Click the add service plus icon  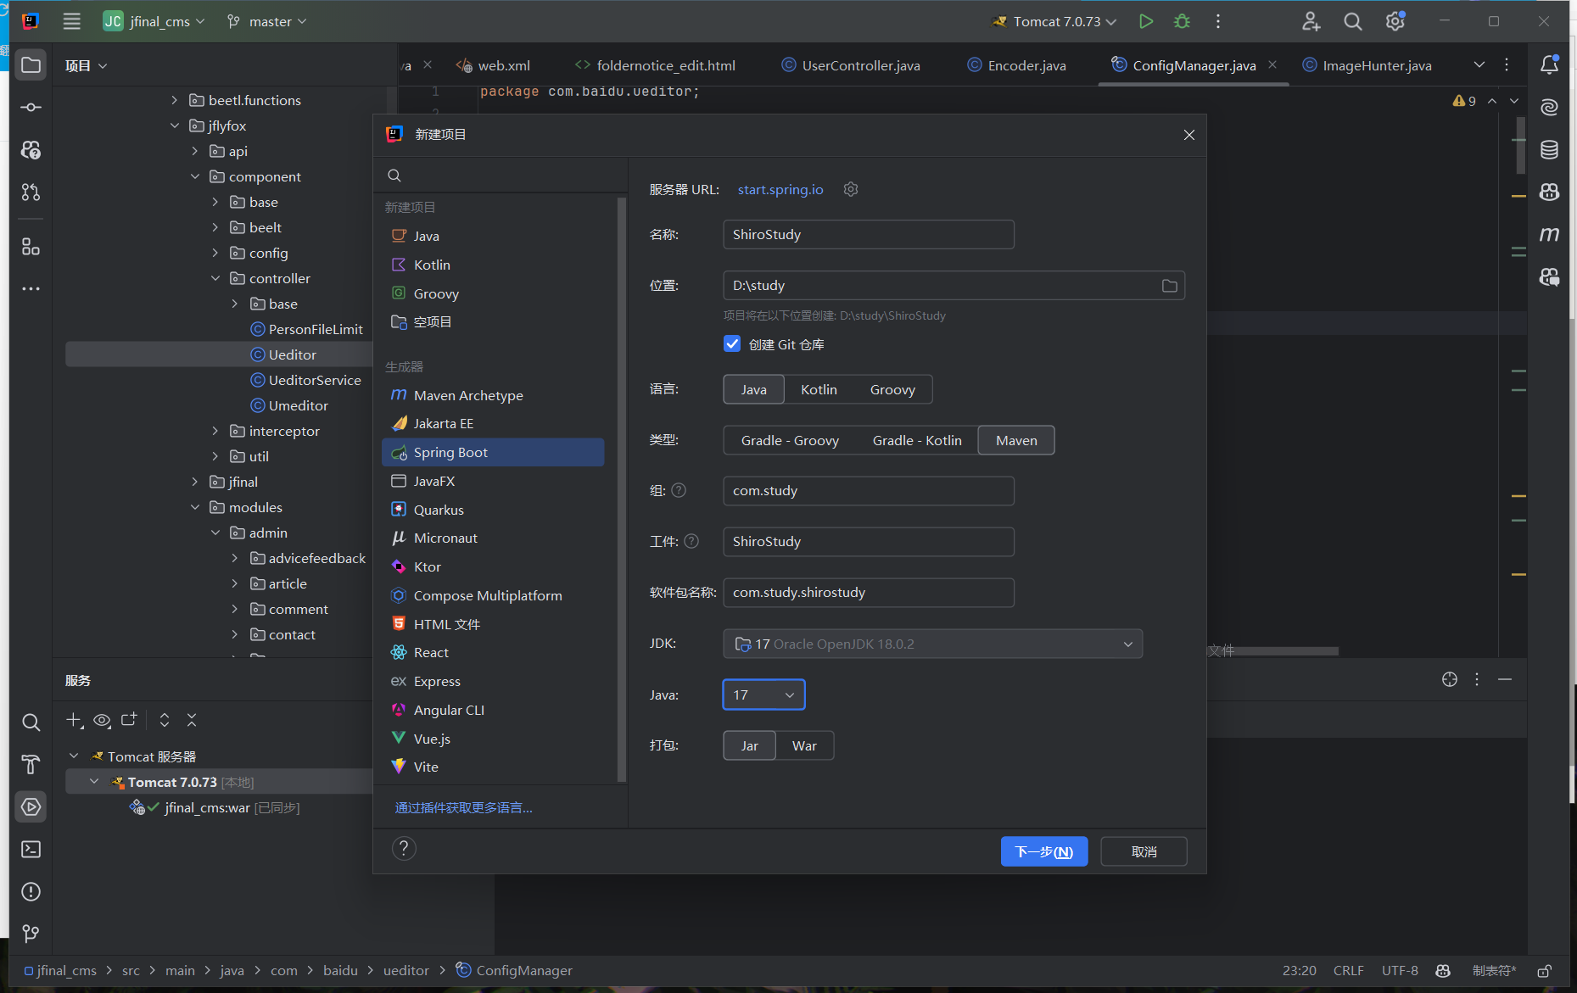75,720
